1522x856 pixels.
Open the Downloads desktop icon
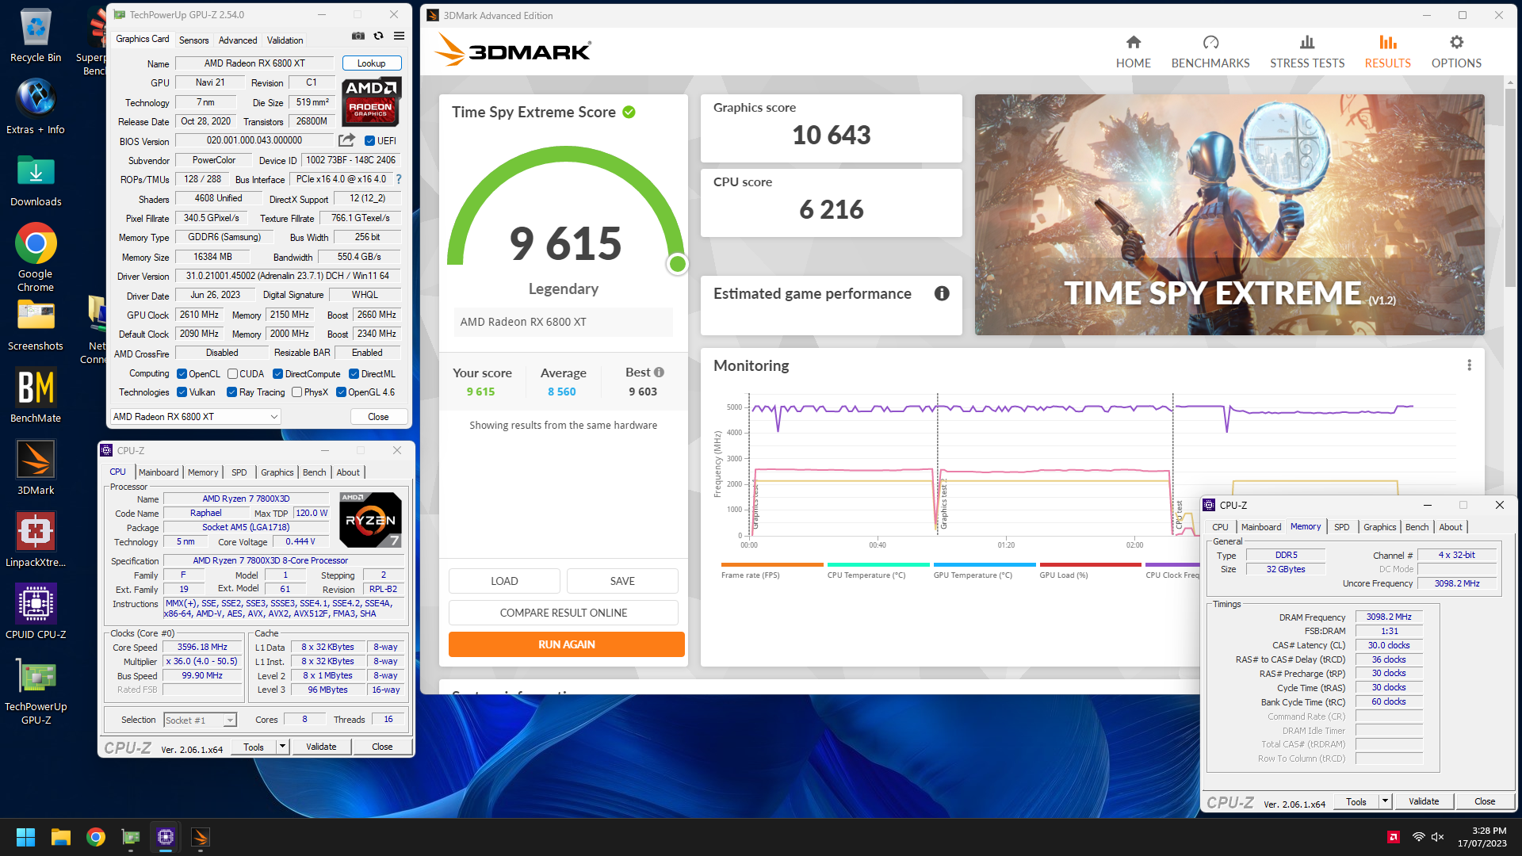pyautogui.click(x=36, y=180)
